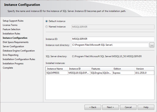Click the SQL Server directory path text

coord(107,56)
